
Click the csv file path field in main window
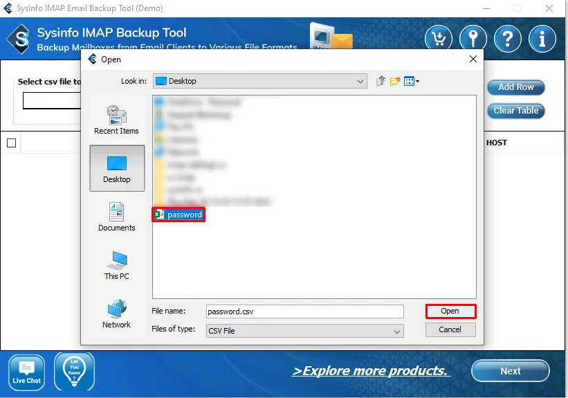52,101
